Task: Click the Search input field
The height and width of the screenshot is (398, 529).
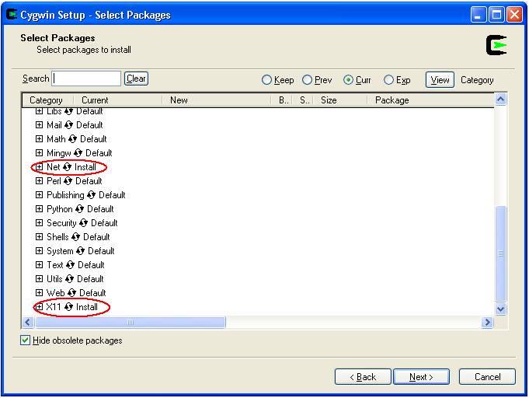Action: pyautogui.click(x=86, y=79)
